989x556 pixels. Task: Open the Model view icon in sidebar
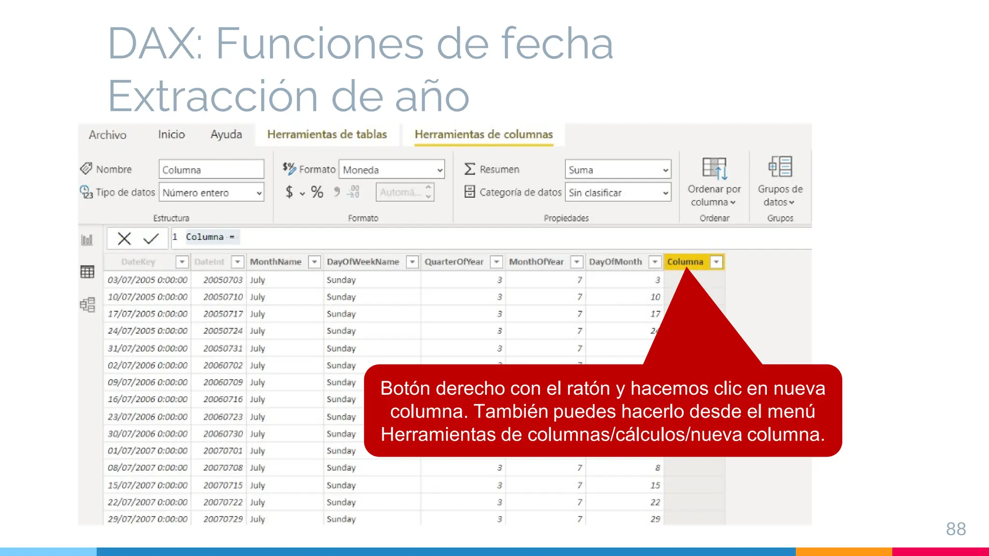87,305
